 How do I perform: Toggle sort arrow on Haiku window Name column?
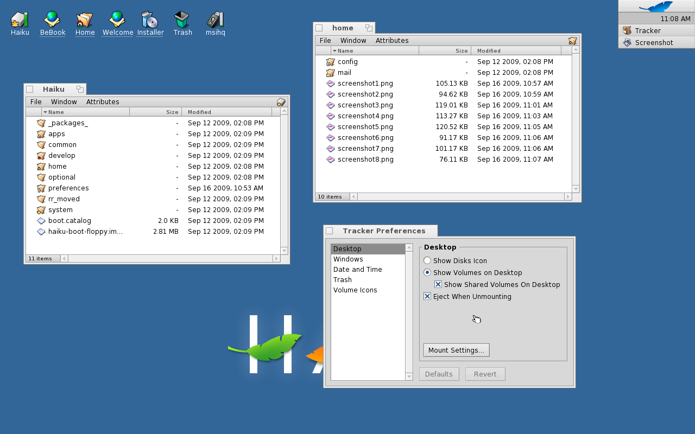pos(46,112)
